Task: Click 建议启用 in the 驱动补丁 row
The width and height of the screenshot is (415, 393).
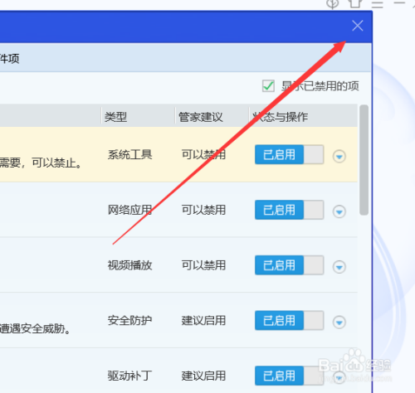Action: tap(203, 376)
